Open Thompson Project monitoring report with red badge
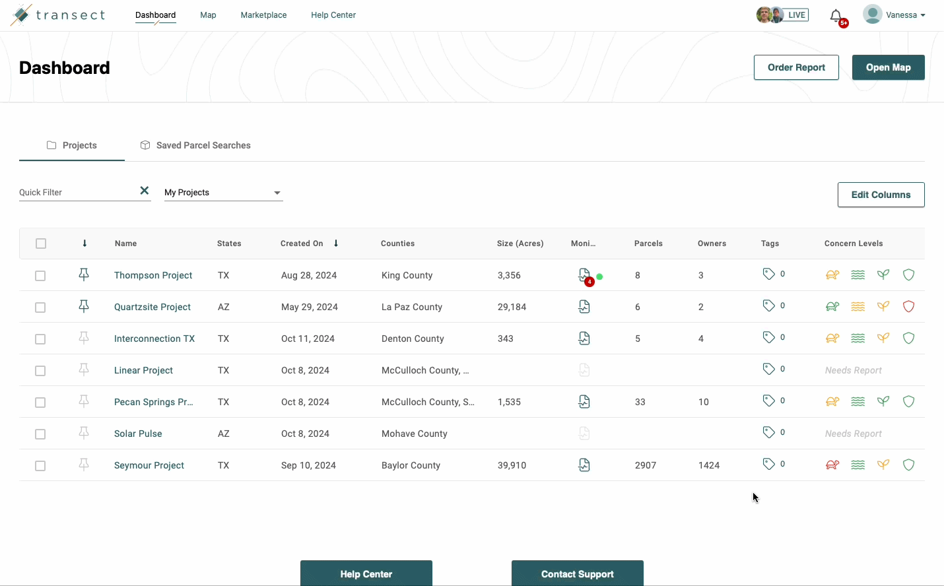 (x=584, y=275)
